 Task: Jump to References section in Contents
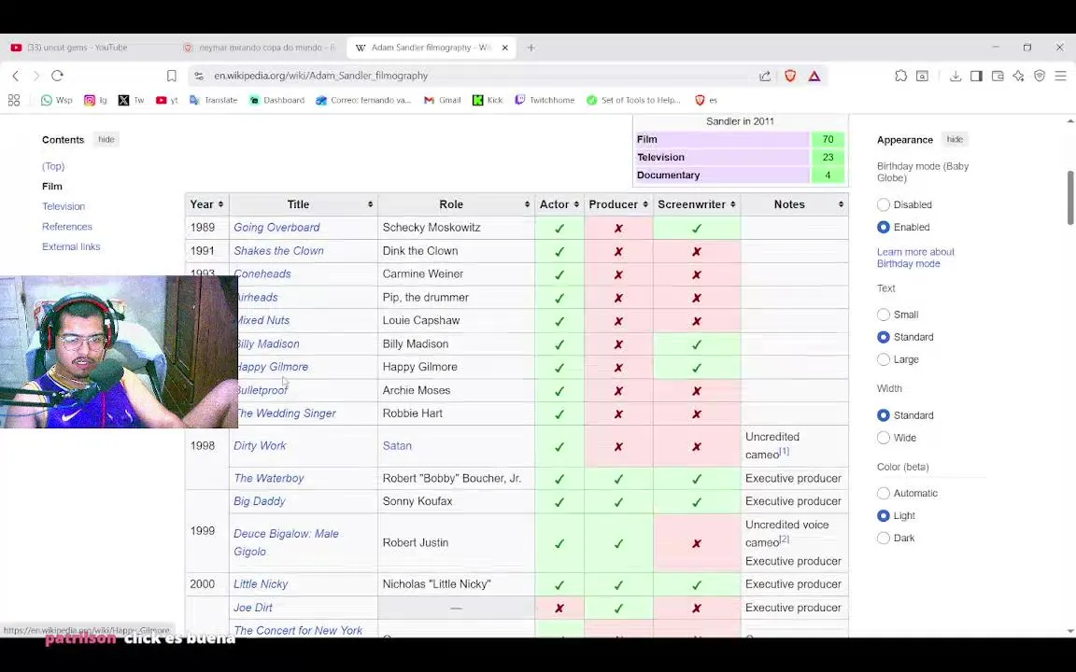66,226
